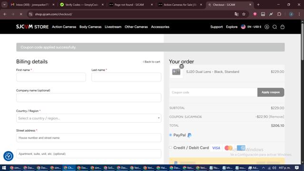Open the Windows notification center
This screenshot has height=171, width=304.
click(x=297, y=168)
